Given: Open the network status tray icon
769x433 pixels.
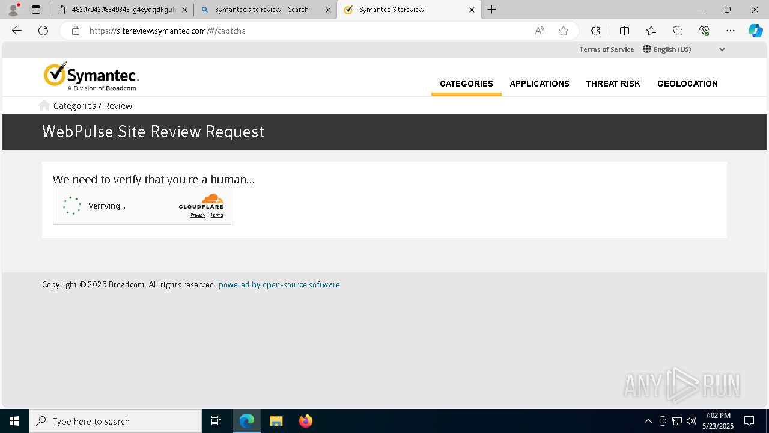Looking at the screenshot, I should click(x=677, y=421).
